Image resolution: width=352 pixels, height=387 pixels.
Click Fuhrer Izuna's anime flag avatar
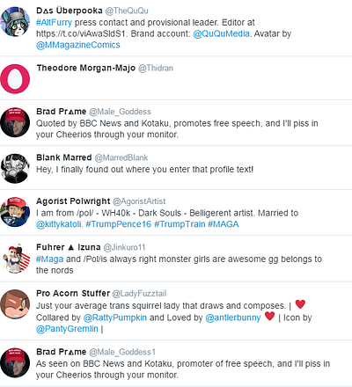point(15,259)
